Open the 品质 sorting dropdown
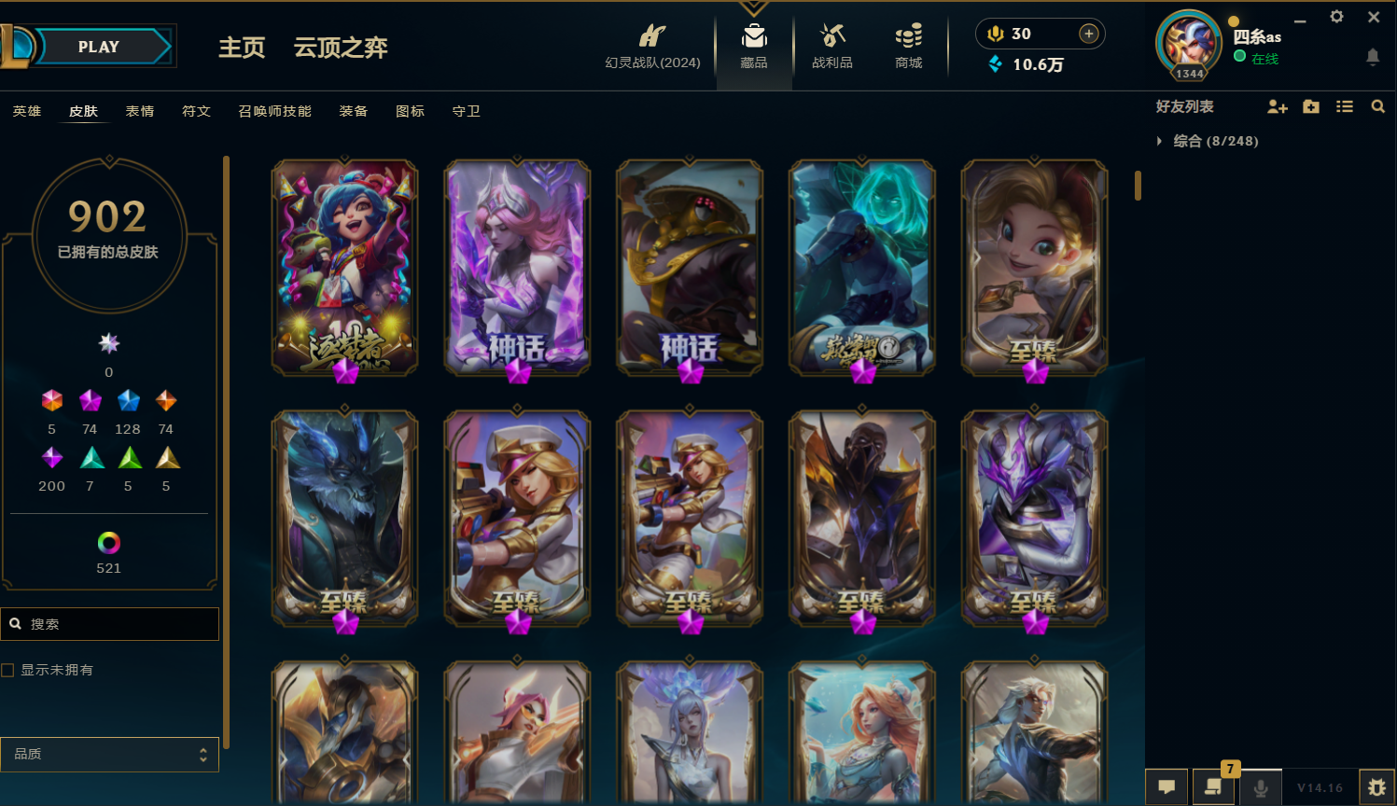Screen dimensions: 1397x806 [x=110, y=754]
